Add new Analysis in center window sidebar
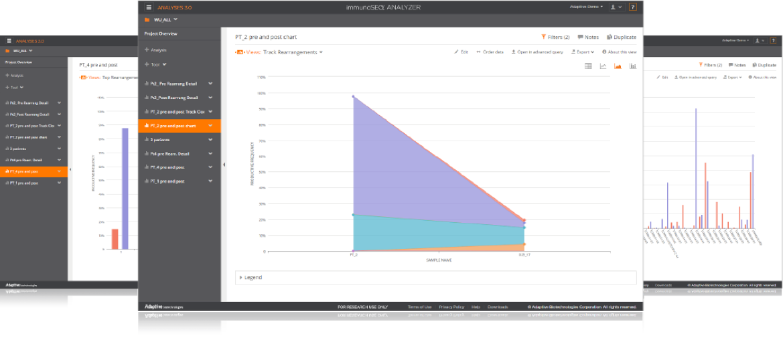 [x=155, y=50]
